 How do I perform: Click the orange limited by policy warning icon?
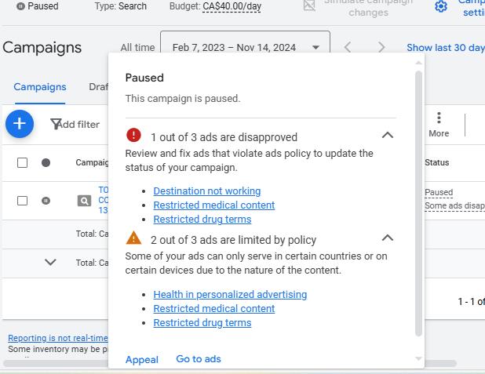(x=133, y=238)
